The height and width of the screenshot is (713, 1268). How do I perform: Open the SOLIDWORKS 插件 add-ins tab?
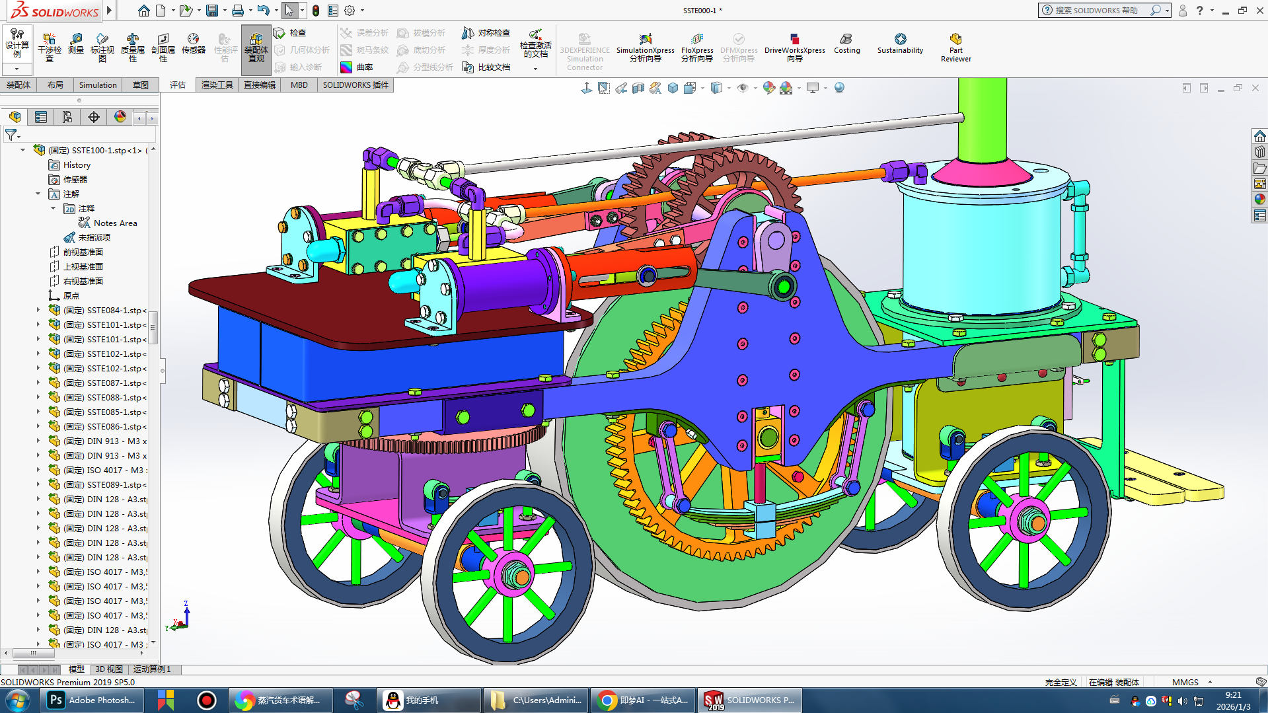pyautogui.click(x=355, y=85)
